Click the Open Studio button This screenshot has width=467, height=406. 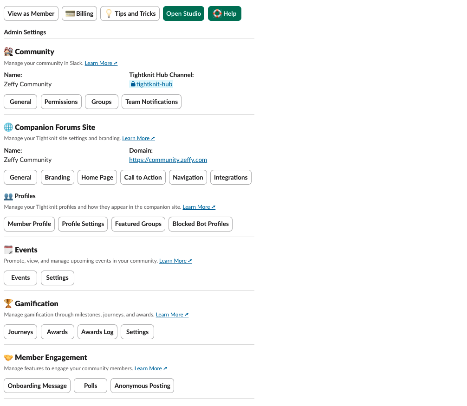click(183, 13)
